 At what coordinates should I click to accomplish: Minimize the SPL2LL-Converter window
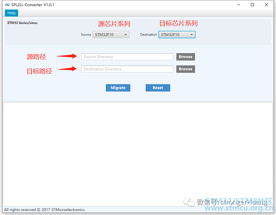tap(238, 5)
